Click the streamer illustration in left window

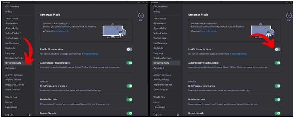[114, 31]
